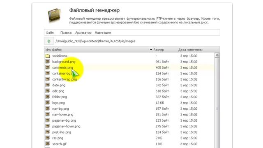This screenshot has height=148, width=263.
Task: Toggle the sort arrow beside Размер
Action: click(151, 50)
